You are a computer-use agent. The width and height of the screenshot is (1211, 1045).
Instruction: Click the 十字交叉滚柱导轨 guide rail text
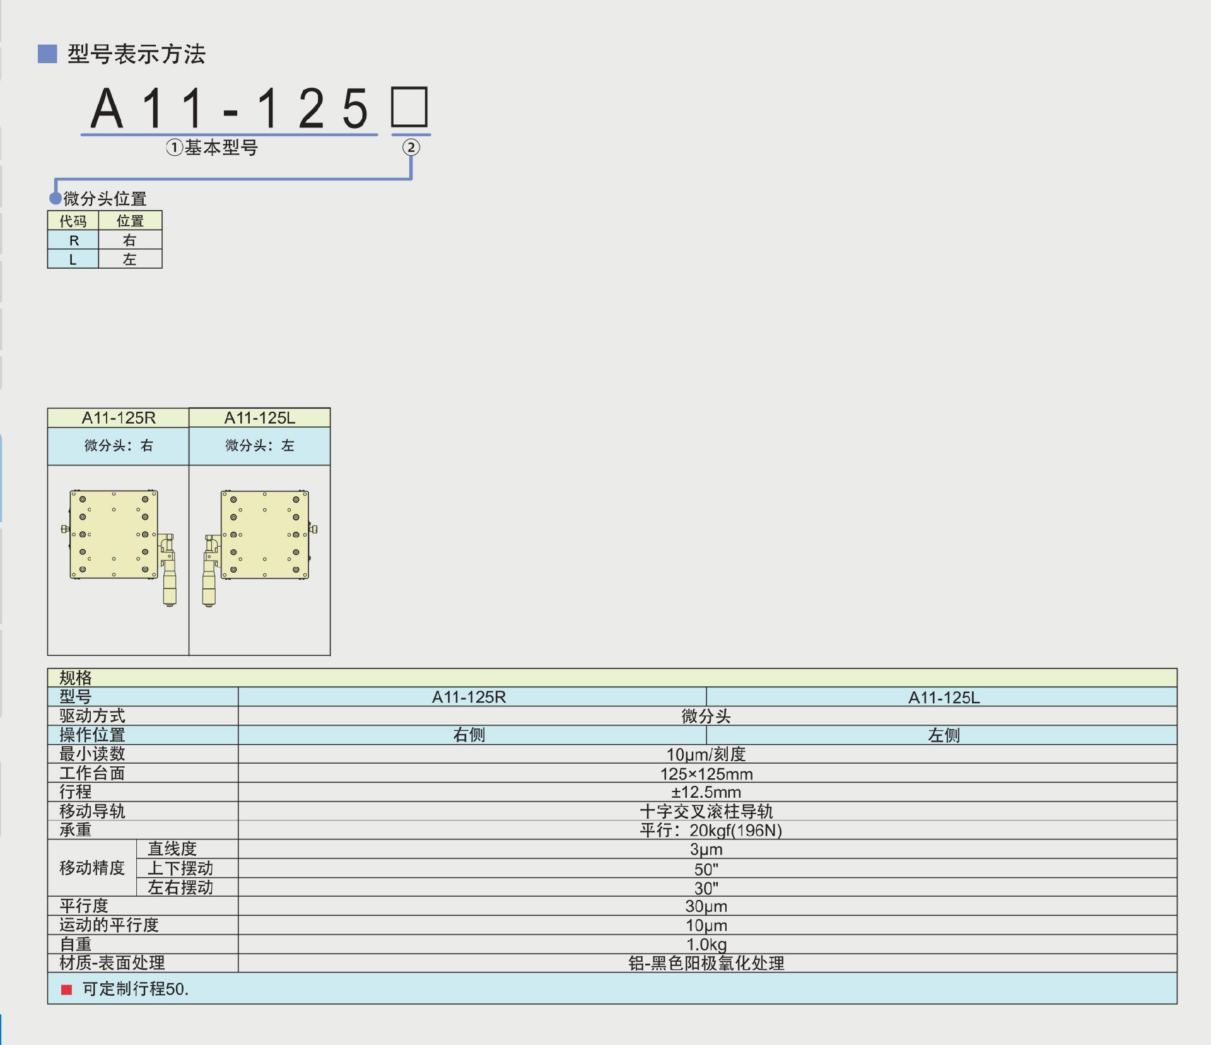tap(706, 811)
